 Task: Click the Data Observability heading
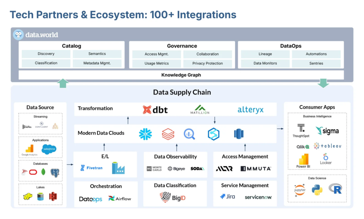pyautogui.click(x=176, y=157)
